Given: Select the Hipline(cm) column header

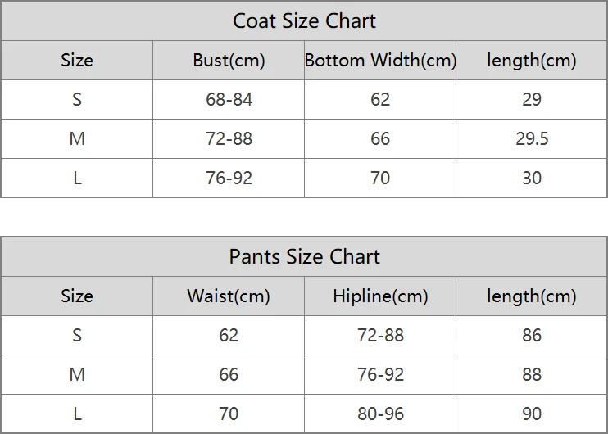Looking at the screenshot, I should (380, 296).
